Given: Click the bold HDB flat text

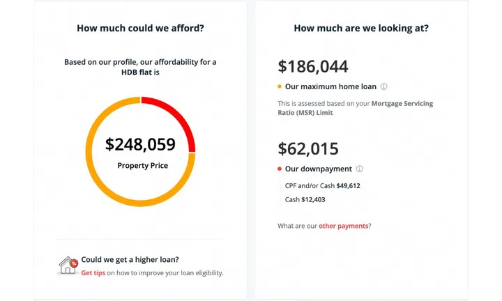Looking at the screenshot, I should point(125,72).
